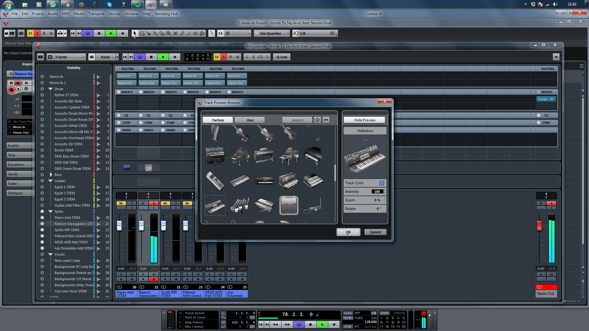589x331 pixels.
Task: Open the Spotify taskbar icon
Action: [x=138, y=5]
